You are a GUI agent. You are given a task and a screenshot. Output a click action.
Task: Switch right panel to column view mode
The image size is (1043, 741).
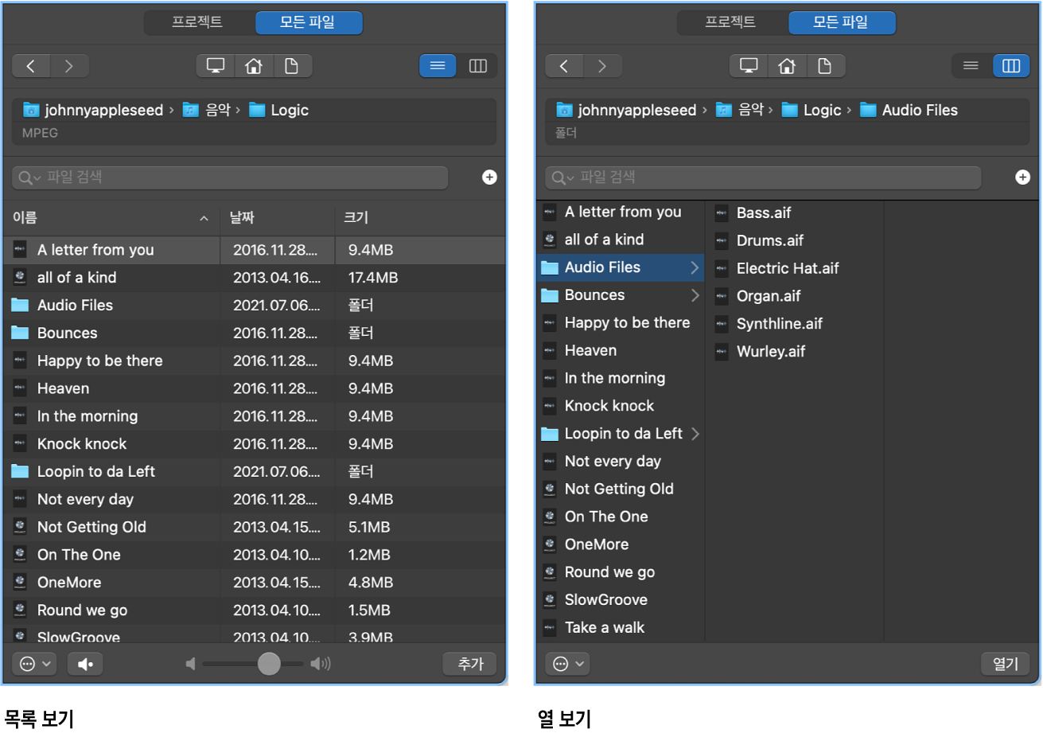click(1011, 66)
